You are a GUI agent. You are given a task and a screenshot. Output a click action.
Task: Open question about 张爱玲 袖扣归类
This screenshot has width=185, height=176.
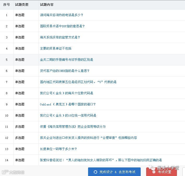tap(101, 160)
